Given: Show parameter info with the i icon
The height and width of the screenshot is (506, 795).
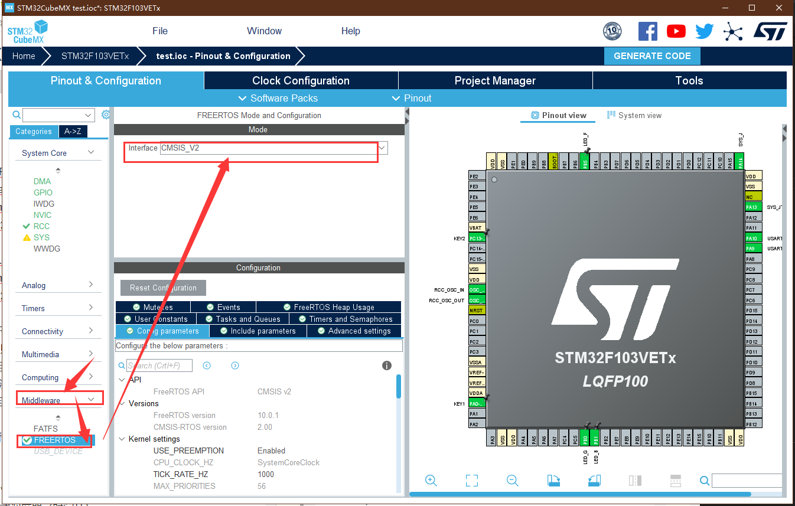Looking at the screenshot, I should (387, 365).
